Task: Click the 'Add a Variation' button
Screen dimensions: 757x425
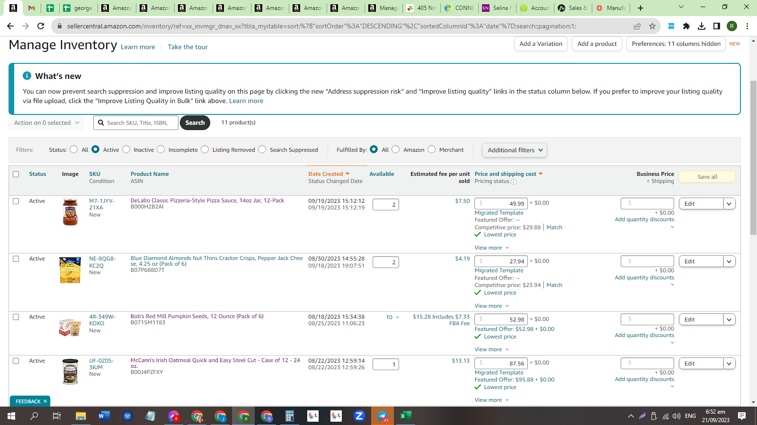Action: point(541,44)
